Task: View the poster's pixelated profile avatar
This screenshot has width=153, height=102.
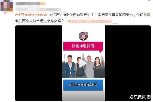Action: pos(7,6)
